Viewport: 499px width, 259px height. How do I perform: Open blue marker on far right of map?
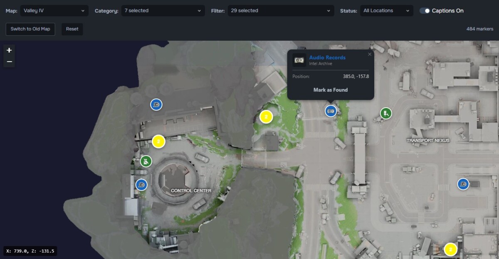pos(463,184)
